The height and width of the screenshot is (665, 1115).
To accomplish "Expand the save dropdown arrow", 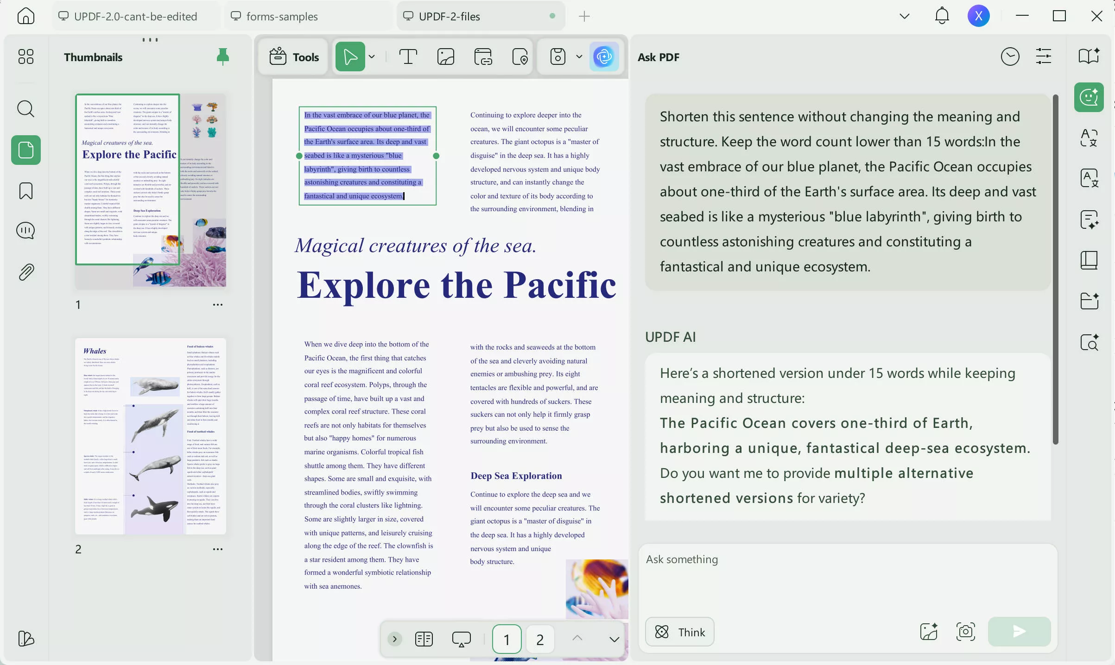I will [579, 57].
